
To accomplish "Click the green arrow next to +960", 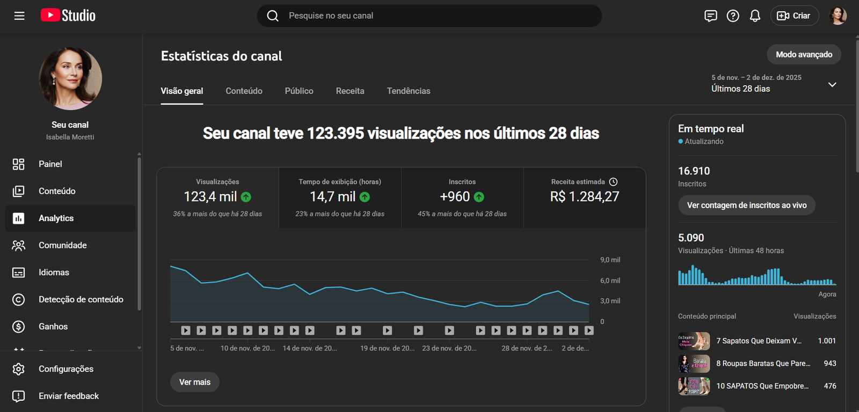I will tap(479, 197).
